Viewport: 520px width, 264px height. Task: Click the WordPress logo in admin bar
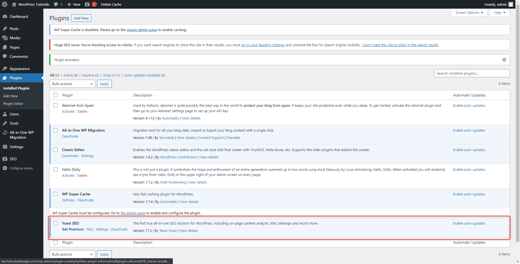click(x=5, y=4)
